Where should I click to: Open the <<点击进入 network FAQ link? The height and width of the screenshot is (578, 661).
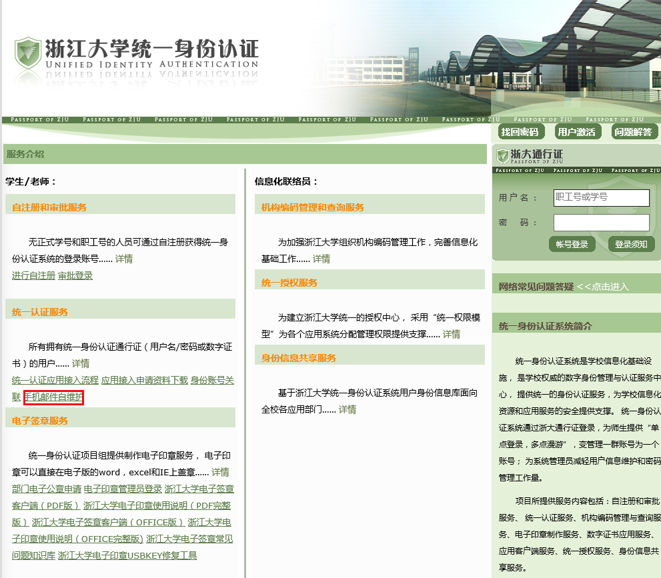click(x=603, y=287)
